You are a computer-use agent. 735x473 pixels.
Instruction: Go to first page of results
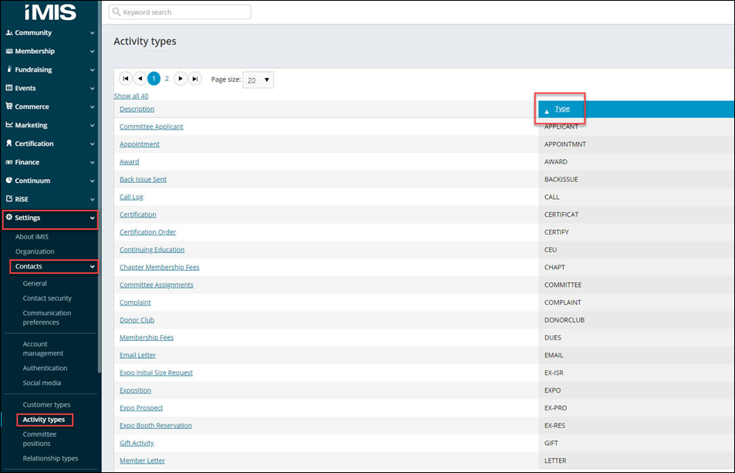126,79
